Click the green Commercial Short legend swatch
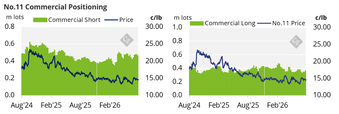This screenshot has width=339, height=114. click(x=40, y=20)
